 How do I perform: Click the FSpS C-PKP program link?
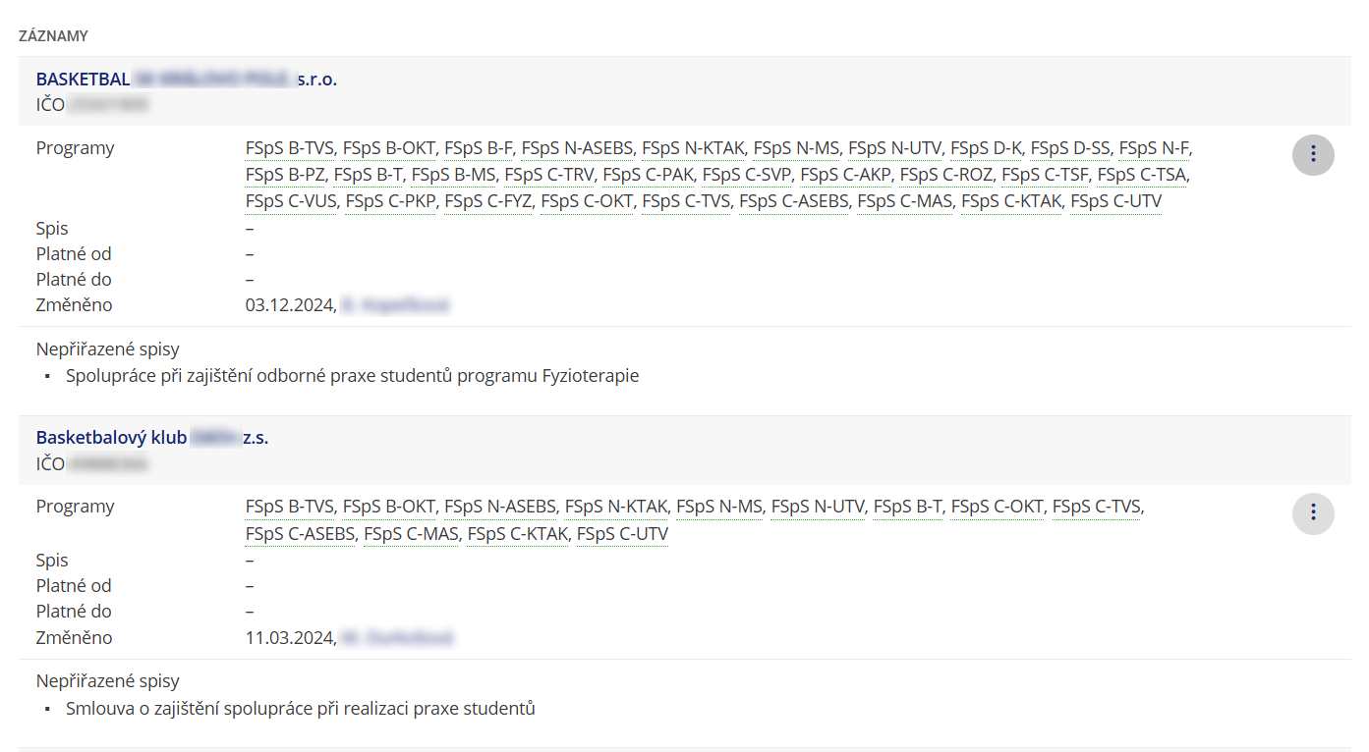point(390,201)
